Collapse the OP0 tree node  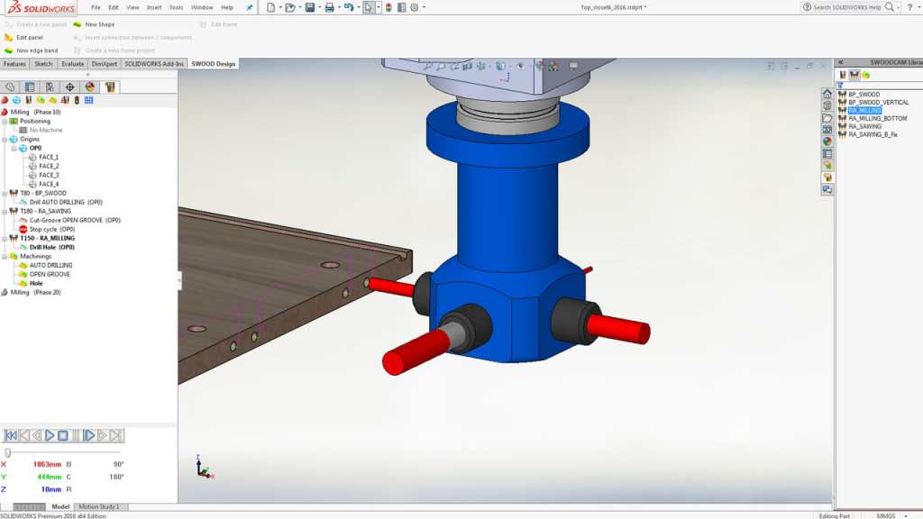(14, 149)
